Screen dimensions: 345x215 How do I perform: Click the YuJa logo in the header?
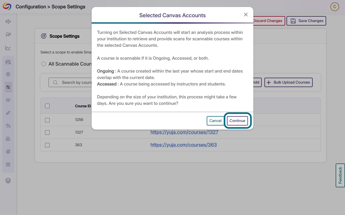pos(7,7)
